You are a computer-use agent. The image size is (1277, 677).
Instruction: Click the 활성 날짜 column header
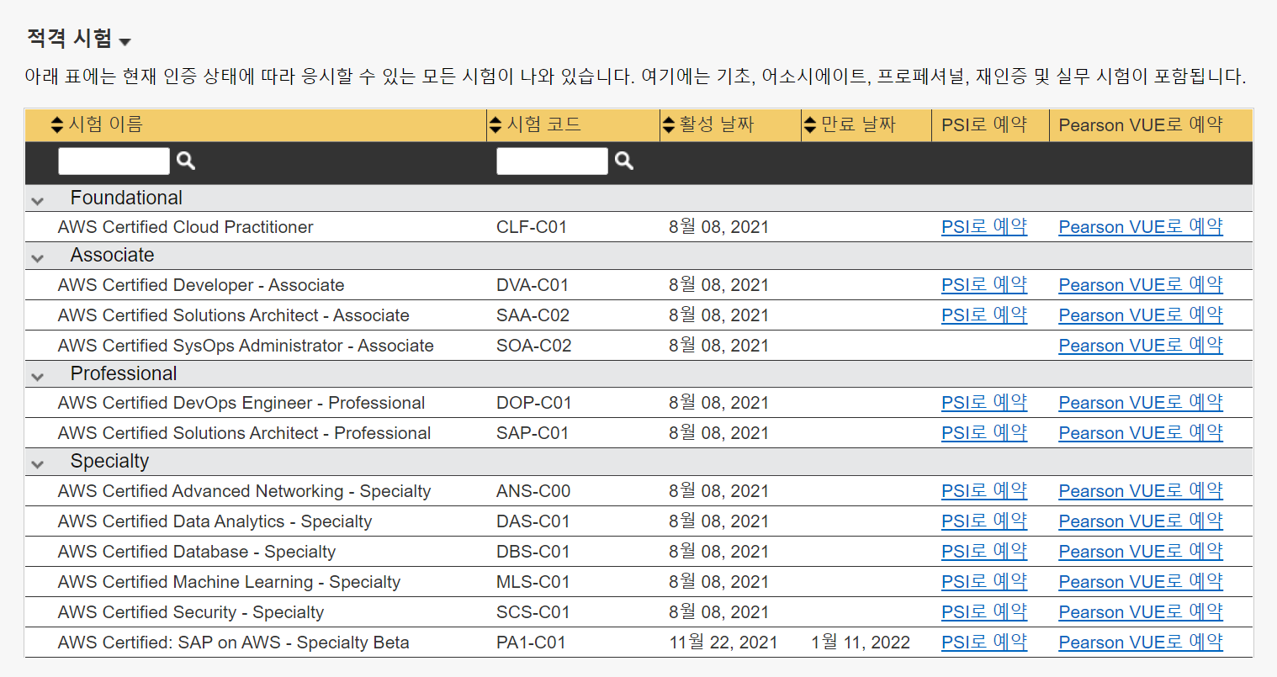coord(717,125)
